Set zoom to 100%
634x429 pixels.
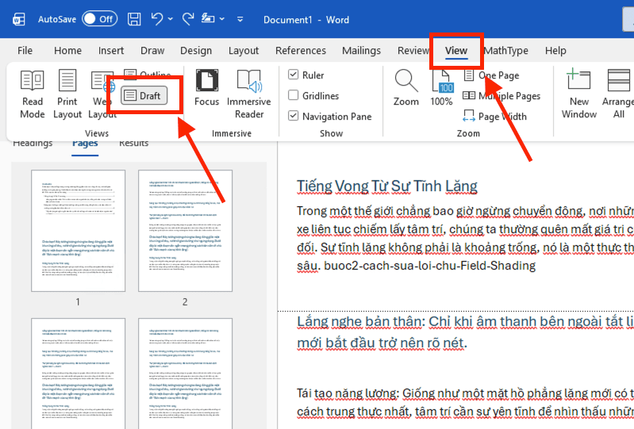[x=441, y=88]
